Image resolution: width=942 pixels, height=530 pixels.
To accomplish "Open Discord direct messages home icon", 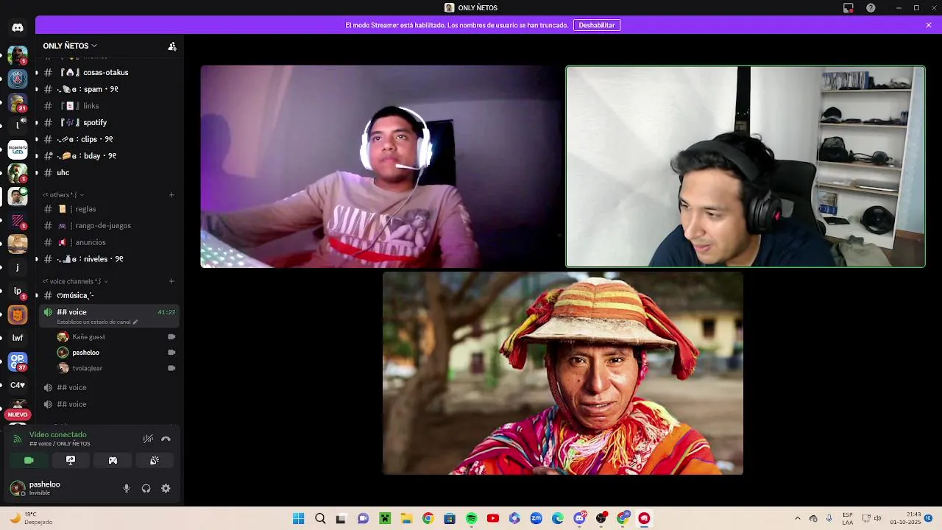I will [18, 27].
